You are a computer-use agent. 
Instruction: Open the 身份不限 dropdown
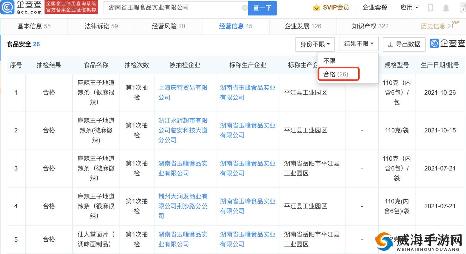(x=315, y=44)
